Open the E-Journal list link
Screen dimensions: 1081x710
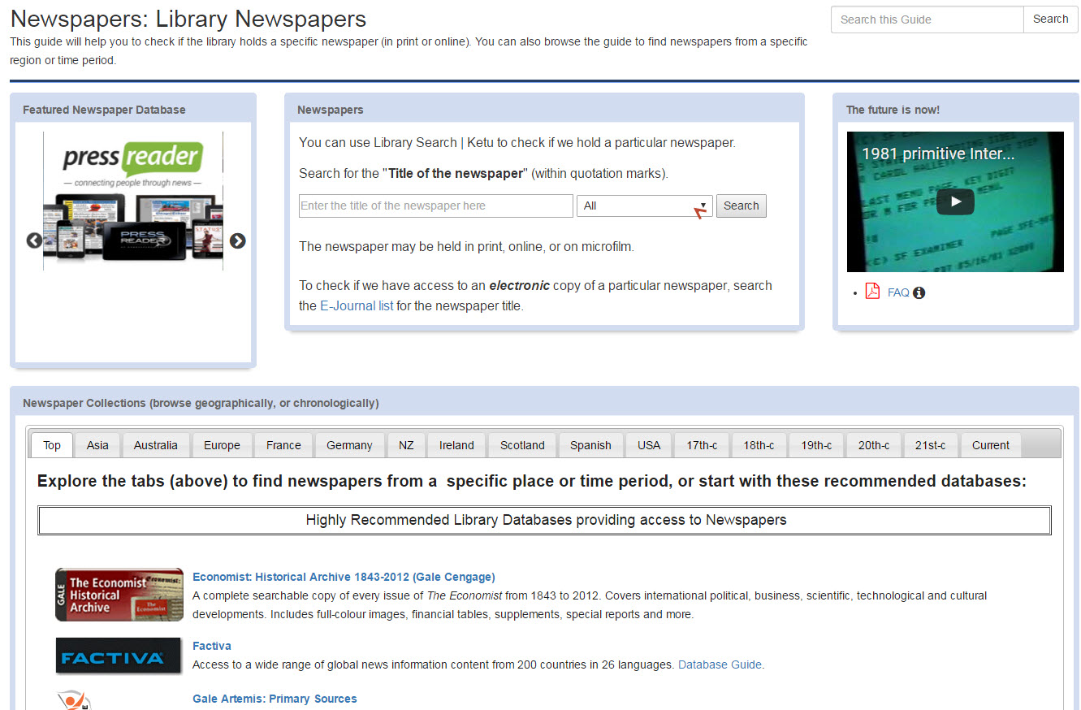pos(357,306)
